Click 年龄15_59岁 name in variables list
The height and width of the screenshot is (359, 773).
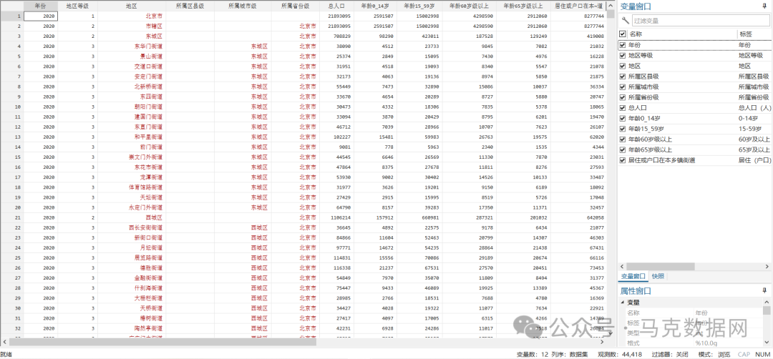coord(646,129)
